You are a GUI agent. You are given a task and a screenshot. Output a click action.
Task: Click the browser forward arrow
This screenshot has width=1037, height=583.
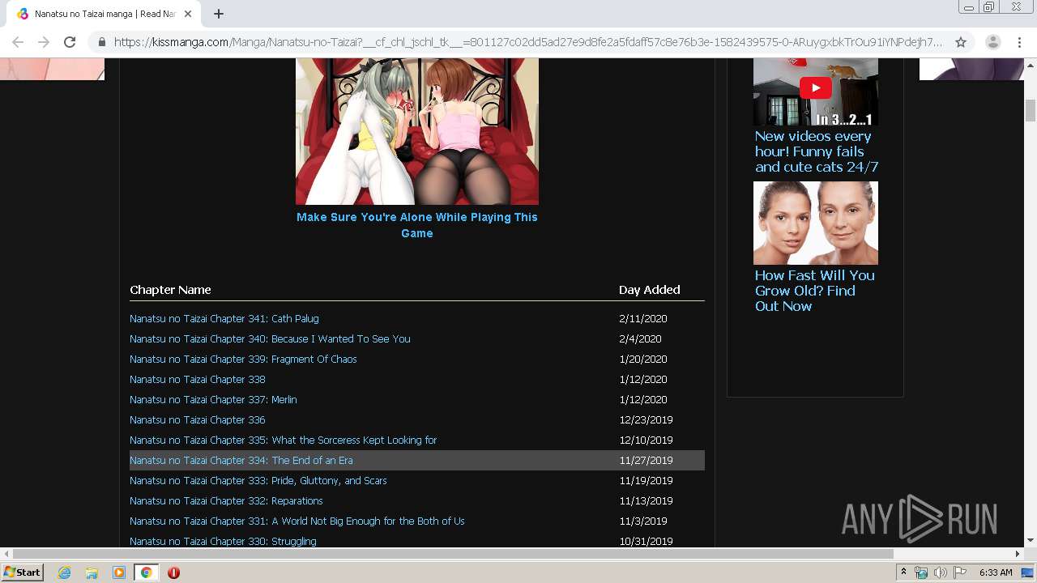point(44,42)
